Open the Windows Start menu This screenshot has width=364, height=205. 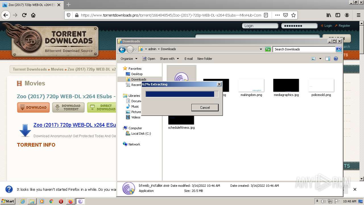coord(8,201)
